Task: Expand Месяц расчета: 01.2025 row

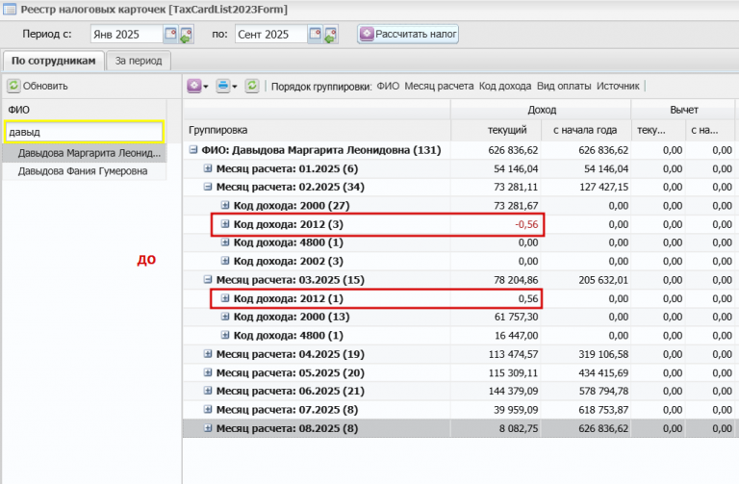Action: click(x=208, y=168)
